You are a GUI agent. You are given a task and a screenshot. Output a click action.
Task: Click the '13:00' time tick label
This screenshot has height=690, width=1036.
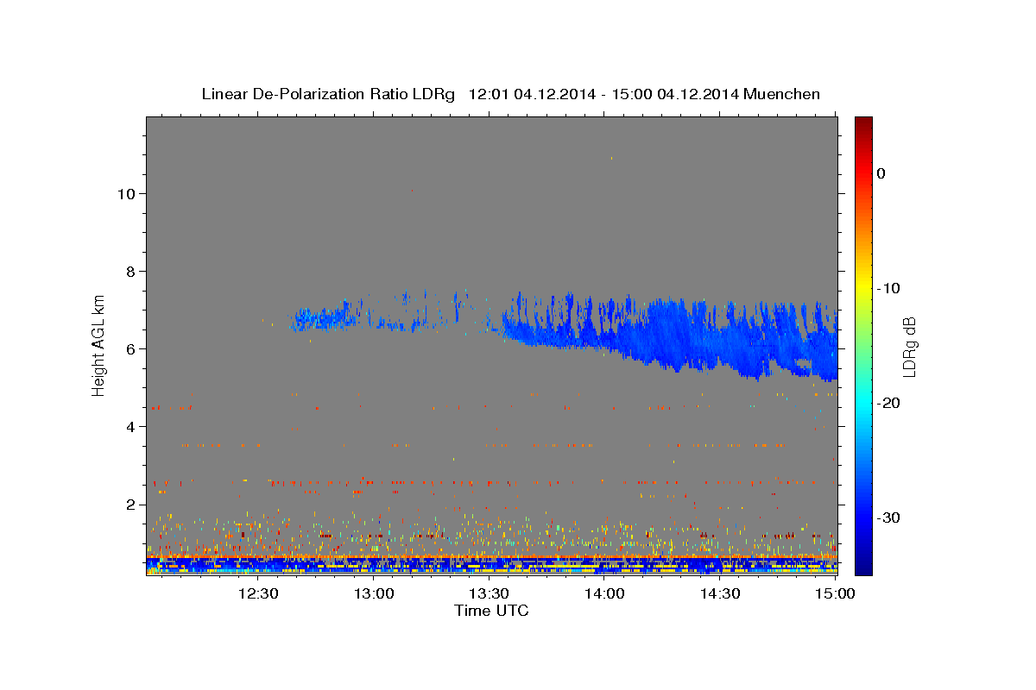[x=375, y=593]
